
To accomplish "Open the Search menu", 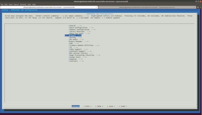I will click(16, 4).
